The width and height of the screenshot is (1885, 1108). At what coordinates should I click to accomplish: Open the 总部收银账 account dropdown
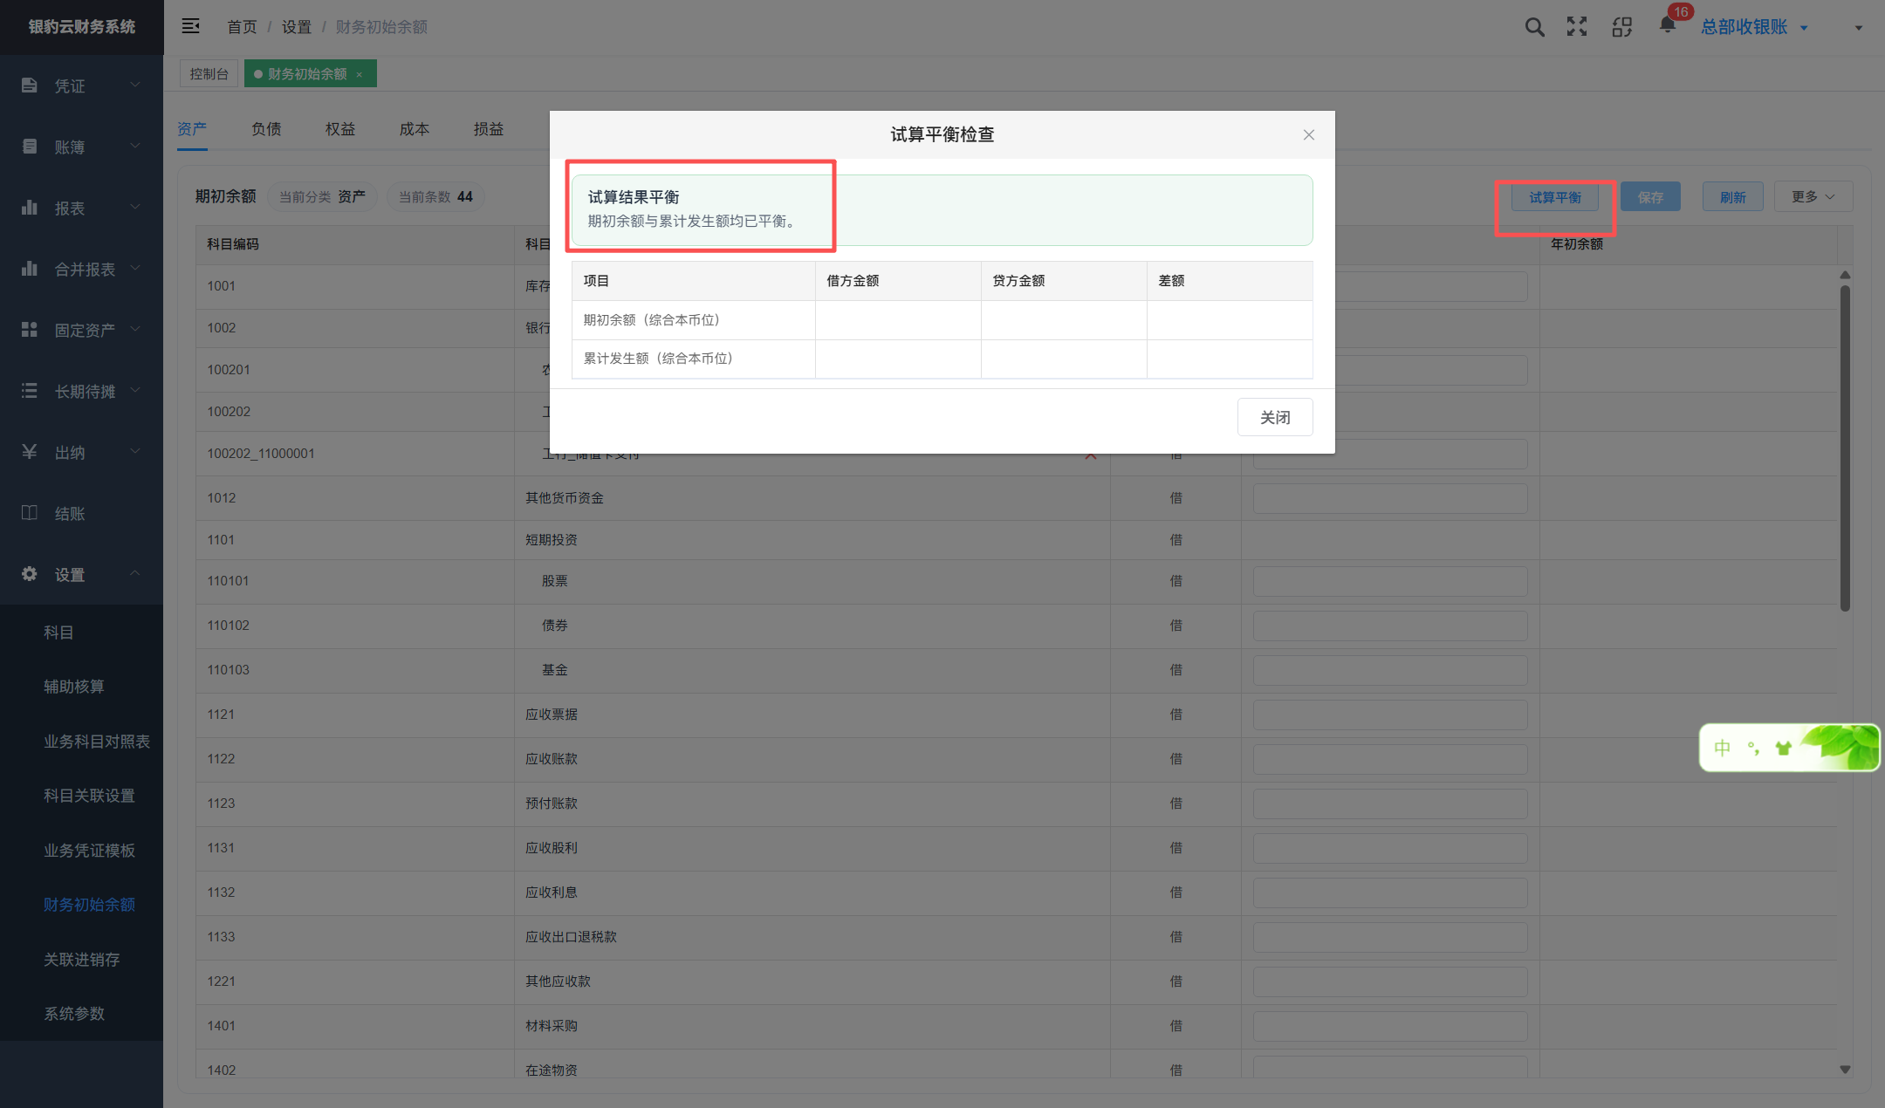tap(1753, 27)
